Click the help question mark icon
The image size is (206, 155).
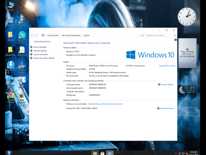coord(176,40)
